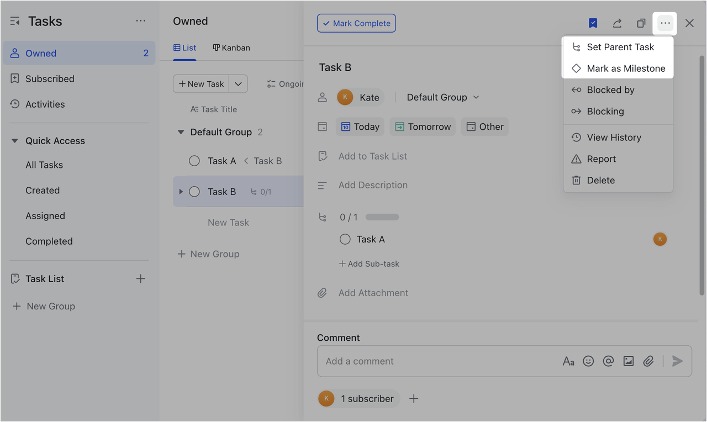Viewport: 707px width, 422px height.
Task: Open text formatting Aa icon
Action: click(568, 361)
